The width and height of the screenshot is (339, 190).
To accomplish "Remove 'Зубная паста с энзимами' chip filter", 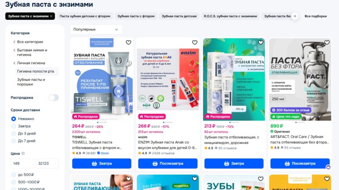I will click(51, 16).
